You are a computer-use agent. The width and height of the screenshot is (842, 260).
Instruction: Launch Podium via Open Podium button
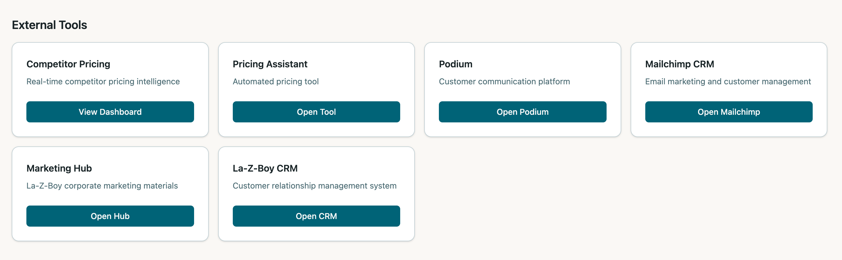tap(522, 112)
